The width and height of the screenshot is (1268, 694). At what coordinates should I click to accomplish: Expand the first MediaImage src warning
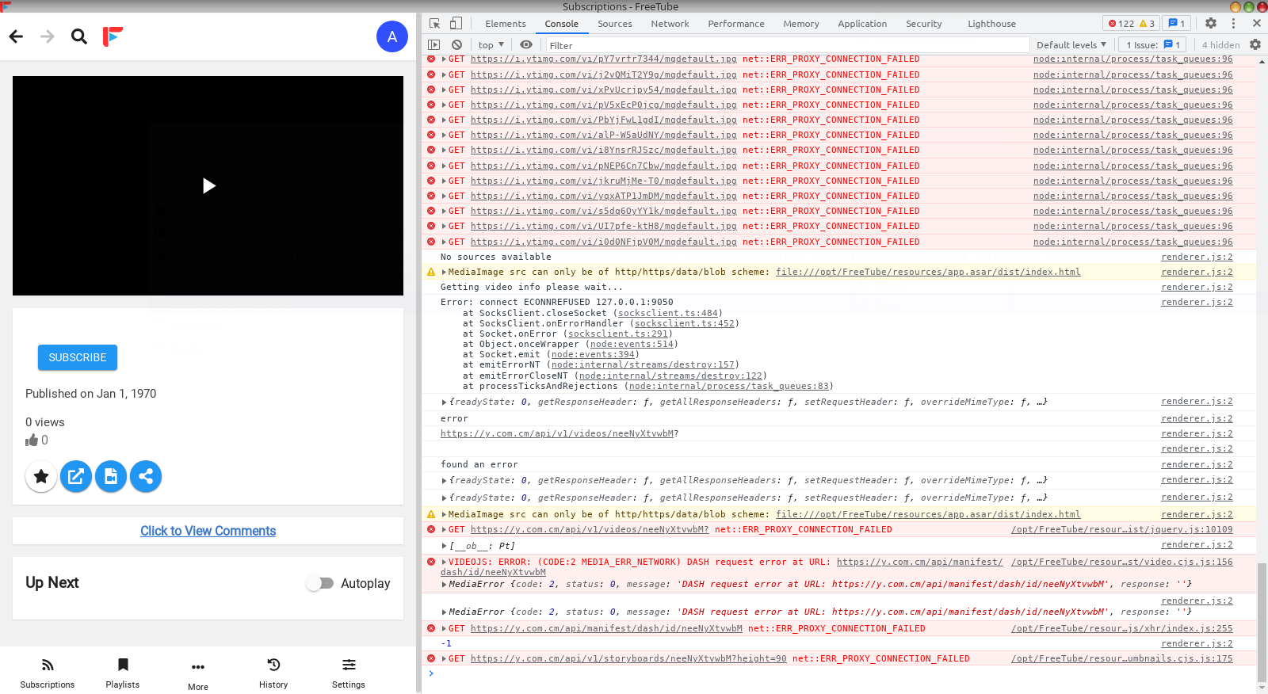445,273
